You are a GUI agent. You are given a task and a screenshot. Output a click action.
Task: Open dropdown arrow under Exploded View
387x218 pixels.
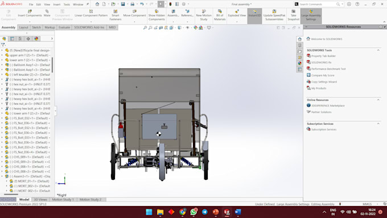coord(237,22)
